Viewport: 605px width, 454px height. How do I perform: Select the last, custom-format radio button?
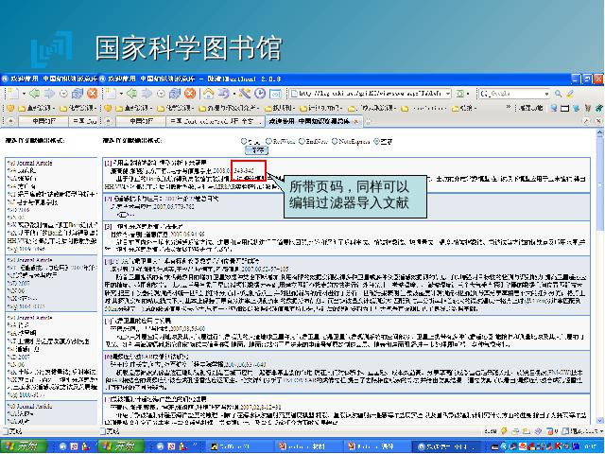point(376,141)
